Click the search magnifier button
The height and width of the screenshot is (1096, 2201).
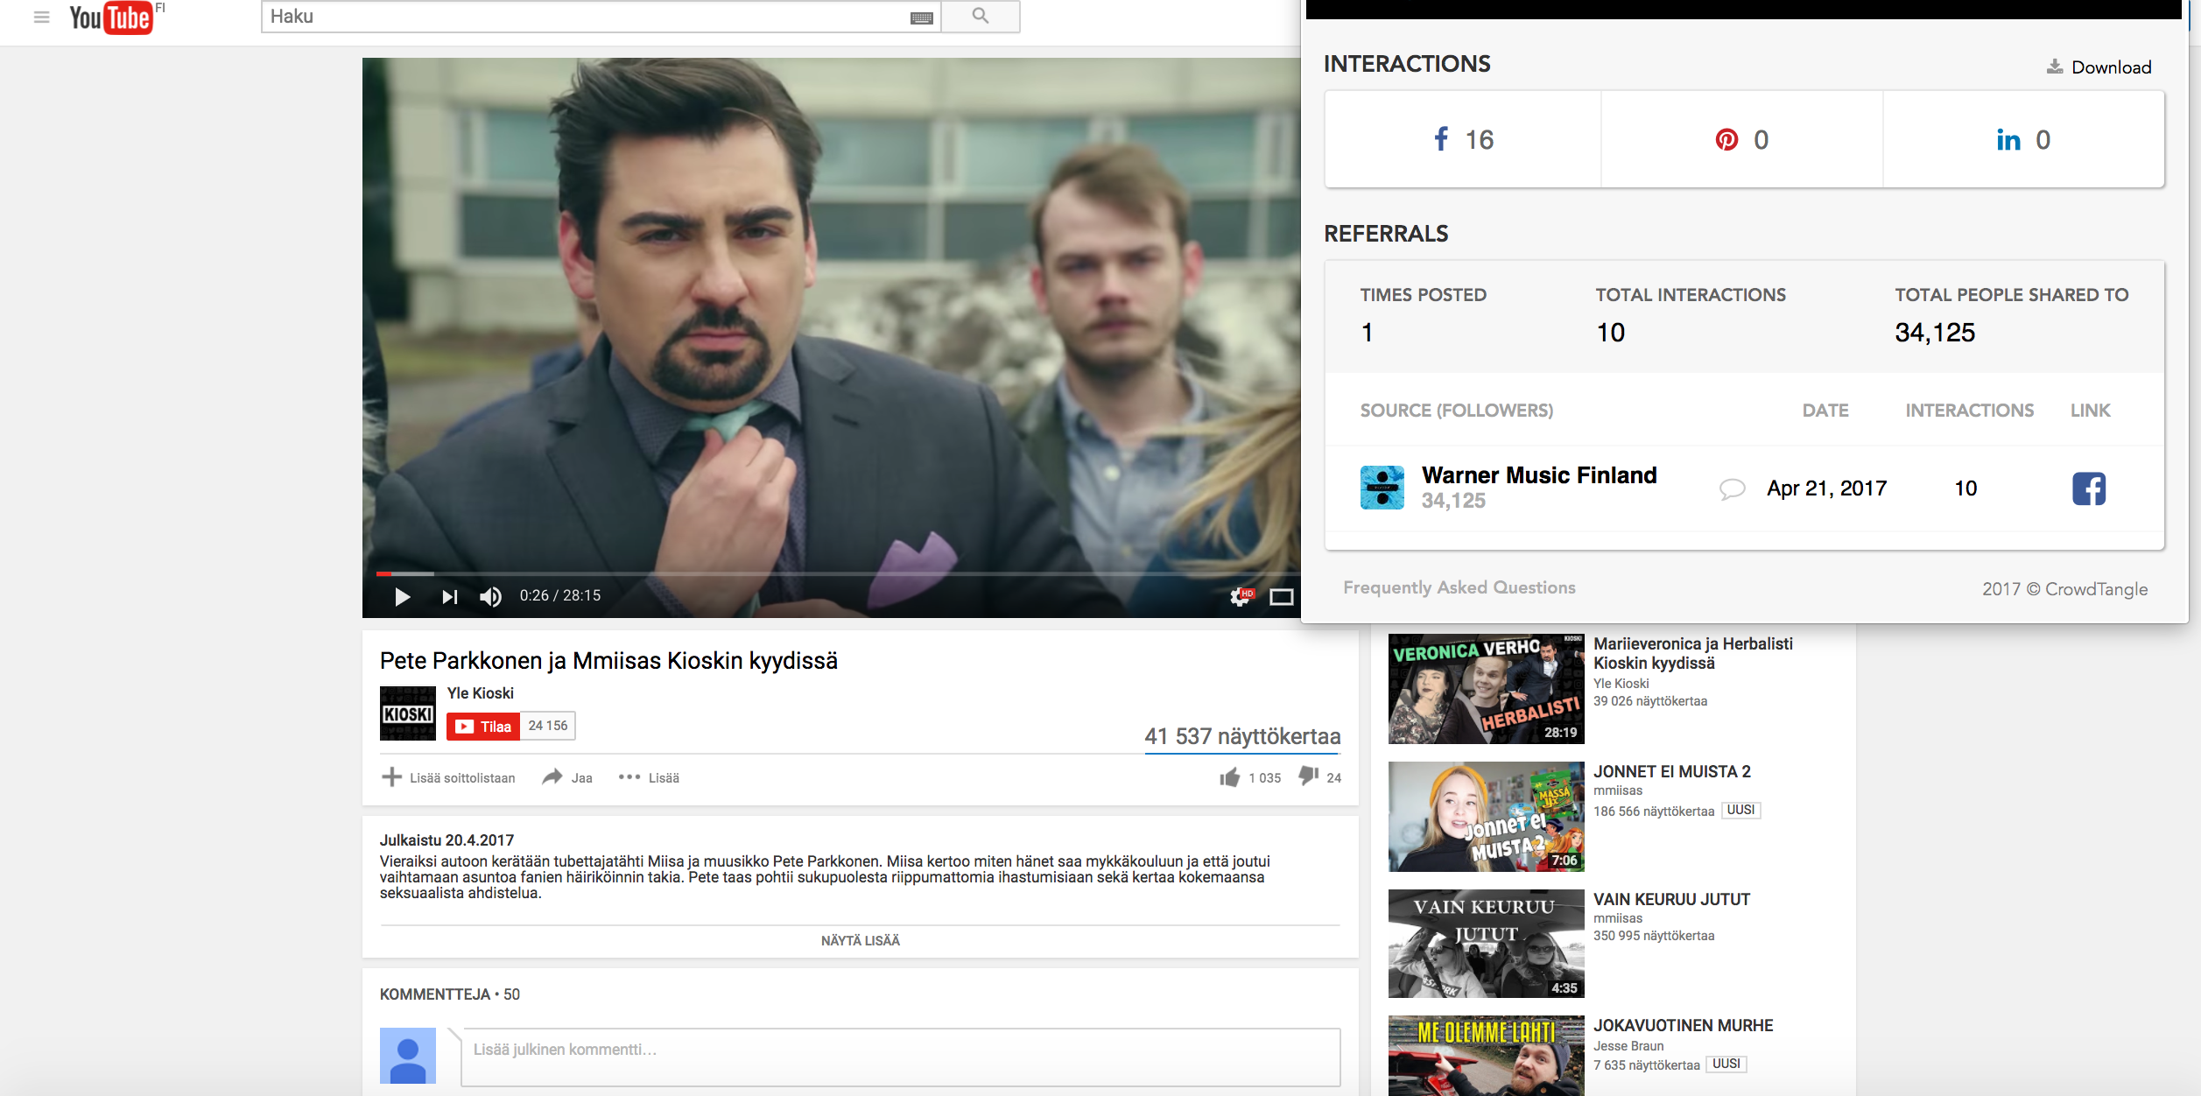point(981,17)
